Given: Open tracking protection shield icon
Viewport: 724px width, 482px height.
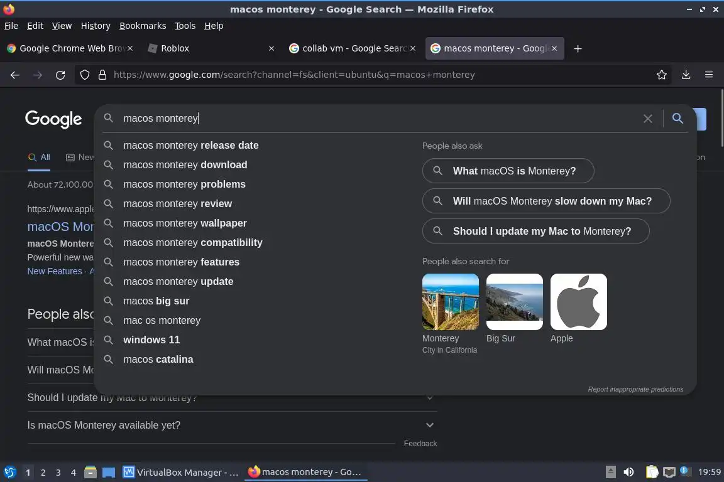Looking at the screenshot, I should pyautogui.click(x=84, y=75).
